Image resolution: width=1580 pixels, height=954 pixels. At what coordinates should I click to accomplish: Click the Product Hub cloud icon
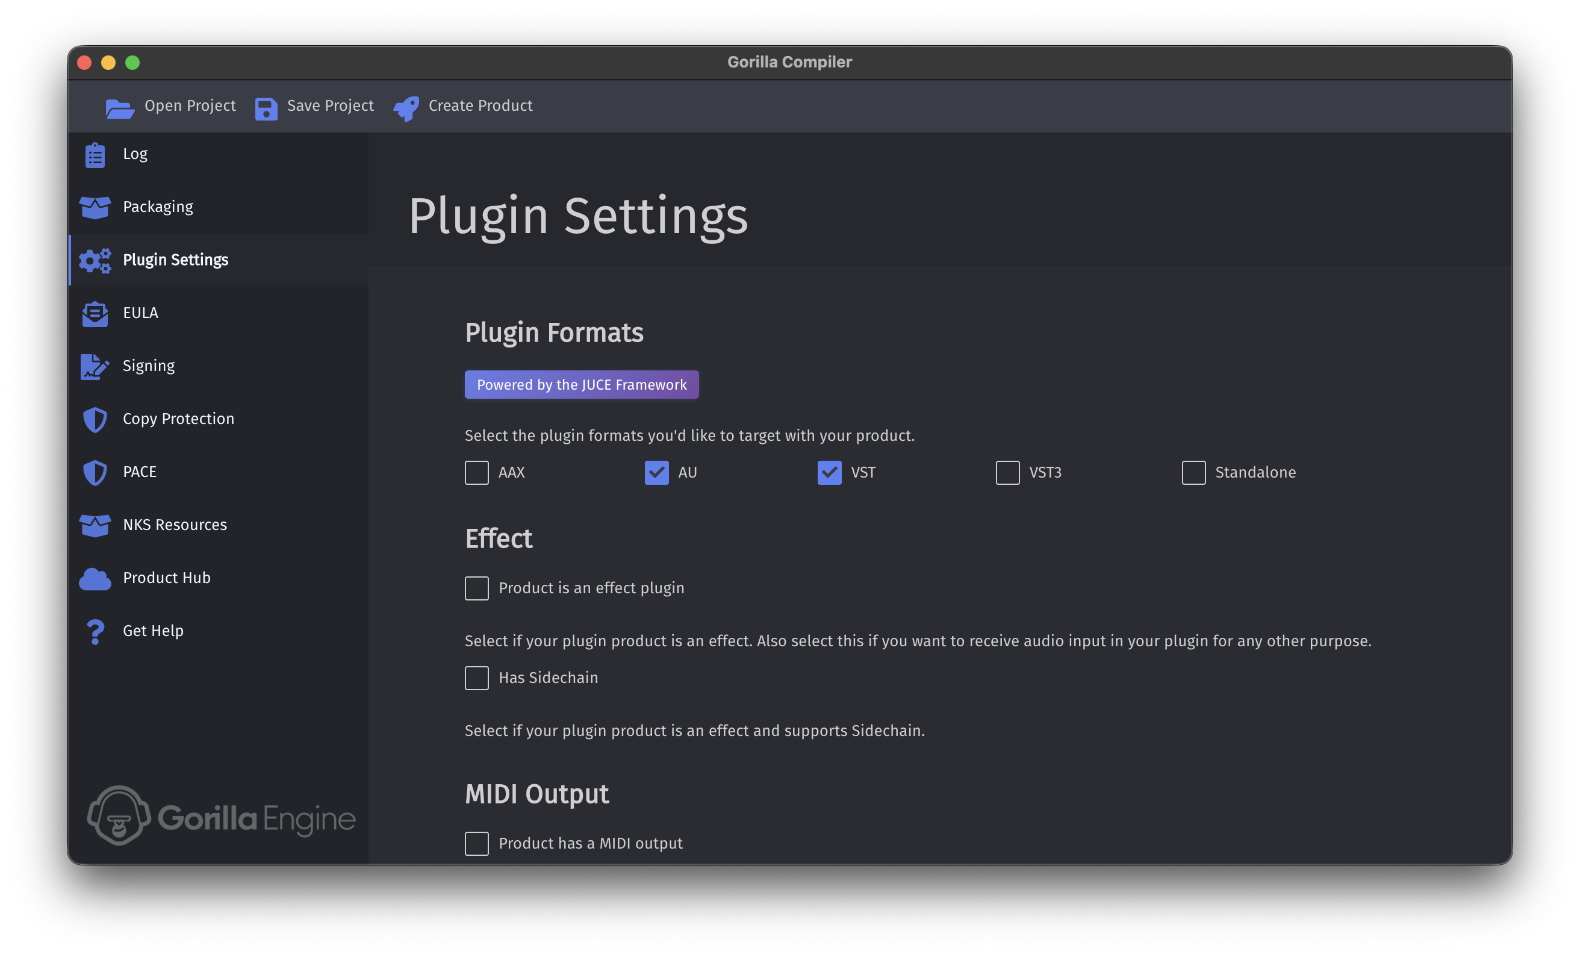95,579
